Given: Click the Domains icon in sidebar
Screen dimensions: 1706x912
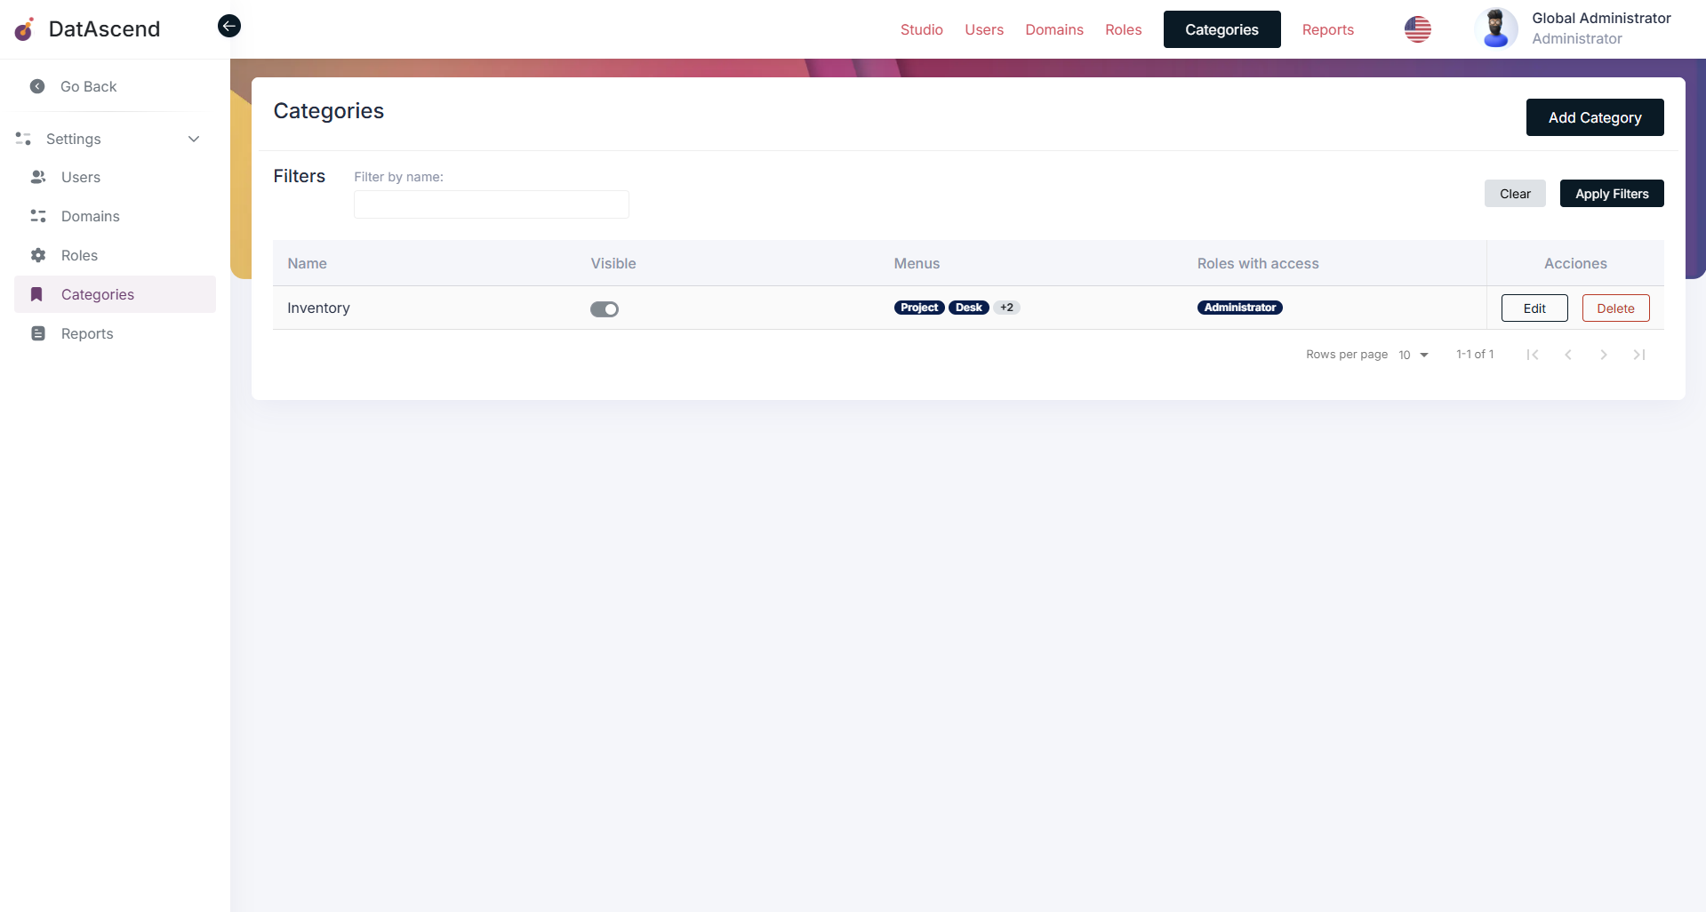Looking at the screenshot, I should click(37, 216).
